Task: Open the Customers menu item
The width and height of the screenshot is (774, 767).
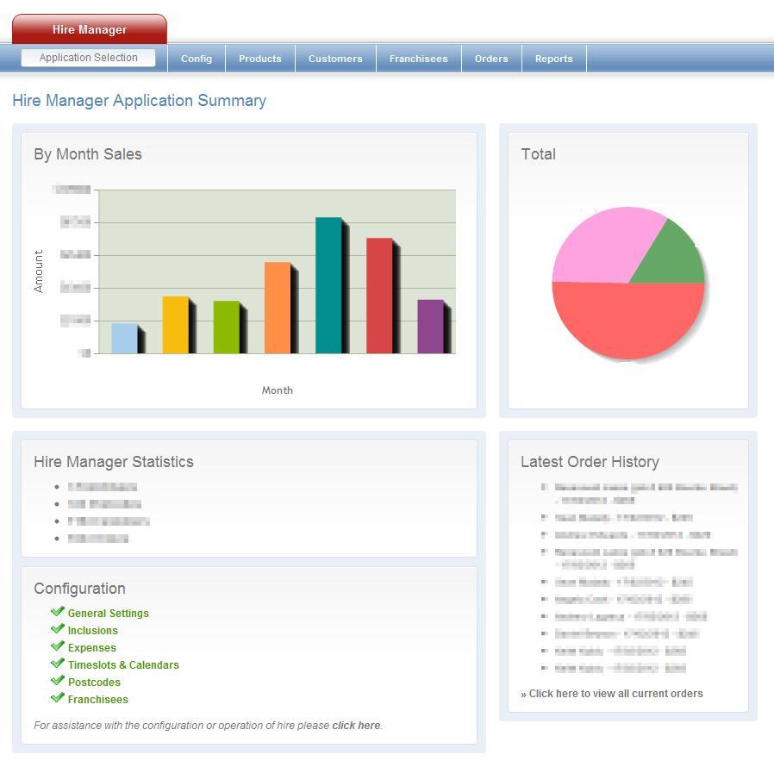Action: coord(335,59)
